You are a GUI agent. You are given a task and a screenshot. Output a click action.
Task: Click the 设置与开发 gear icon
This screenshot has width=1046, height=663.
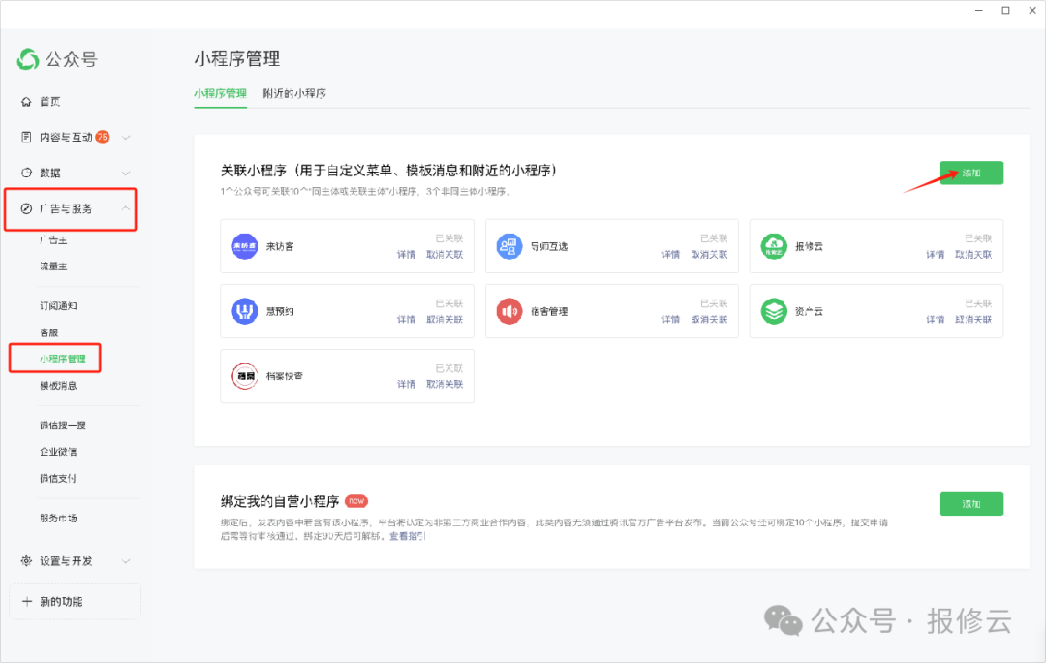26,561
